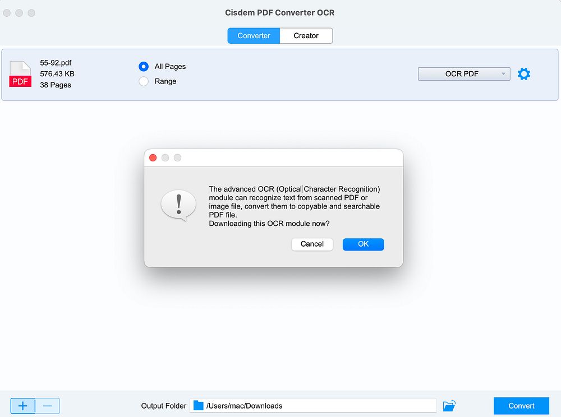Image resolution: width=561 pixels, height=417 pixels.
Task: Switch to the Creator tab
Action: pos(306,36)
